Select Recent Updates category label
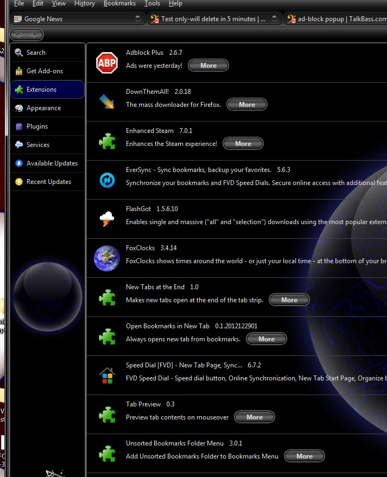The image size is (387, 477). pyautogui.click(x=49, y=182)
